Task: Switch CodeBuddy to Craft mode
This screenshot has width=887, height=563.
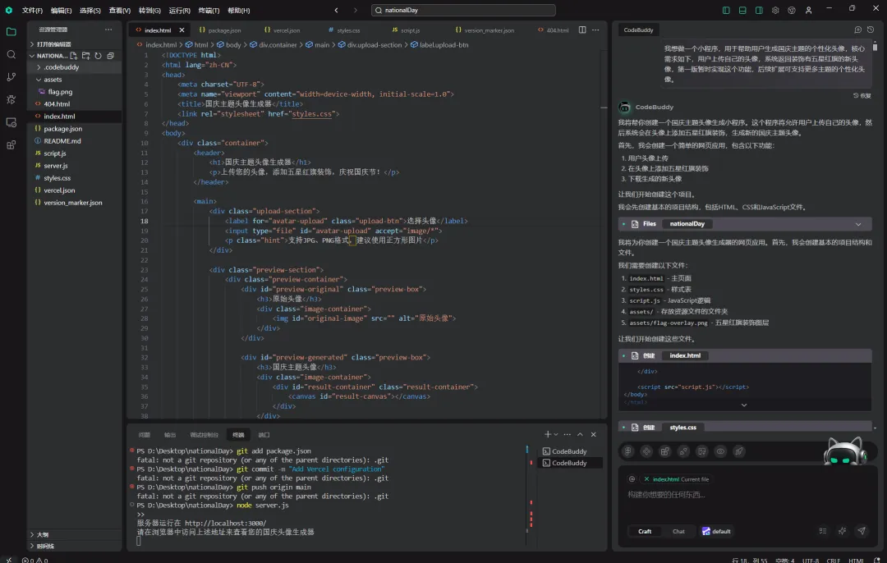Action: coord(645,531)
